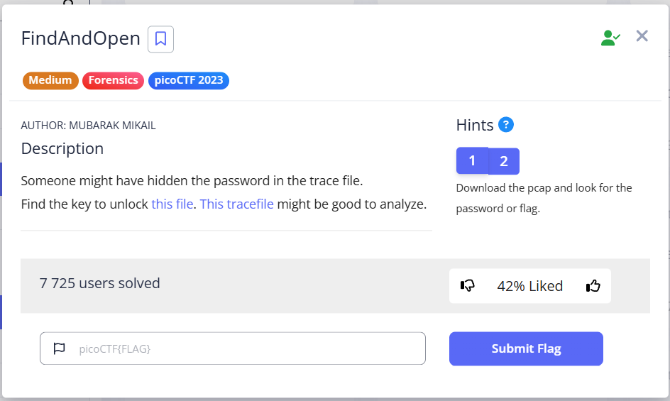The height and width of the screenshot is (401, 670).
Task: Click the 7 725 users solved count
Action: (x=100, y=283)
